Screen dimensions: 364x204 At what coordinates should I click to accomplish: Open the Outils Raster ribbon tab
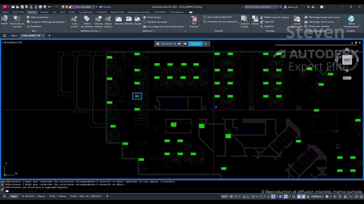pyautogui.click(x=160, y=12)
